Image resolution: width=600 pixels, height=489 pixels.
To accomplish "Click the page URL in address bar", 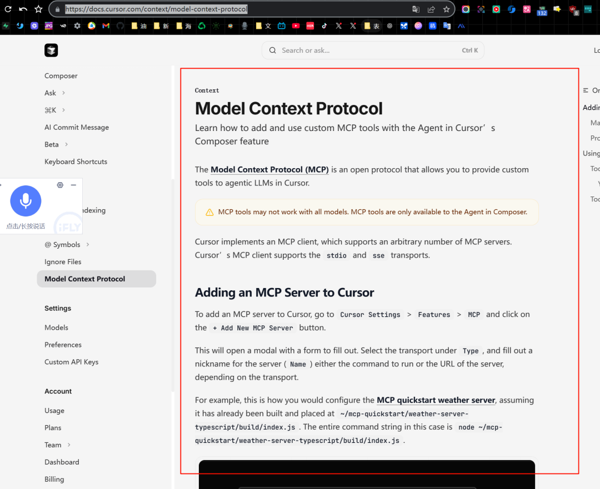I will point(156,9).
